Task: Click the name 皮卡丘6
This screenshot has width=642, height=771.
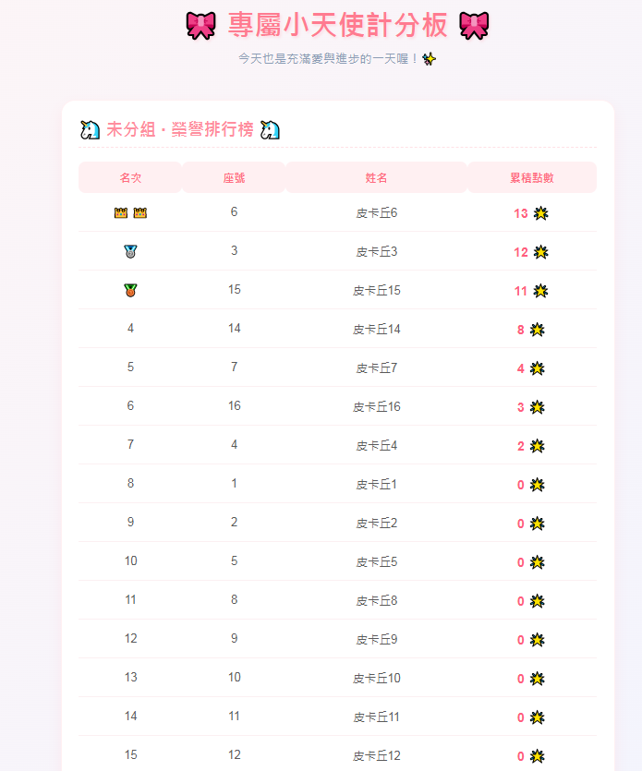Action: (376, 213)
